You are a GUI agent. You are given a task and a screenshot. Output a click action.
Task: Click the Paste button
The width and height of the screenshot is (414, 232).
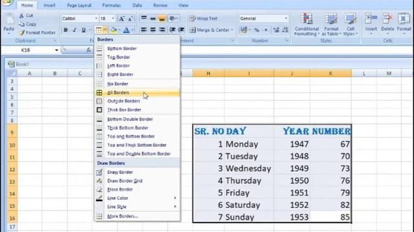[x=8, y=24]
